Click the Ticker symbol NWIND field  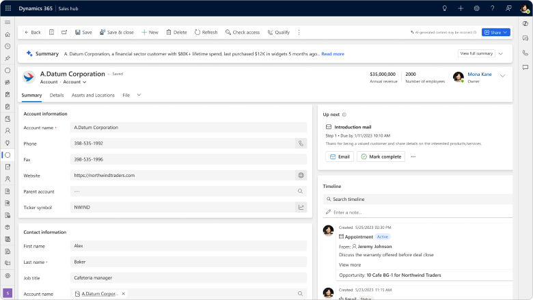[182, 207]
